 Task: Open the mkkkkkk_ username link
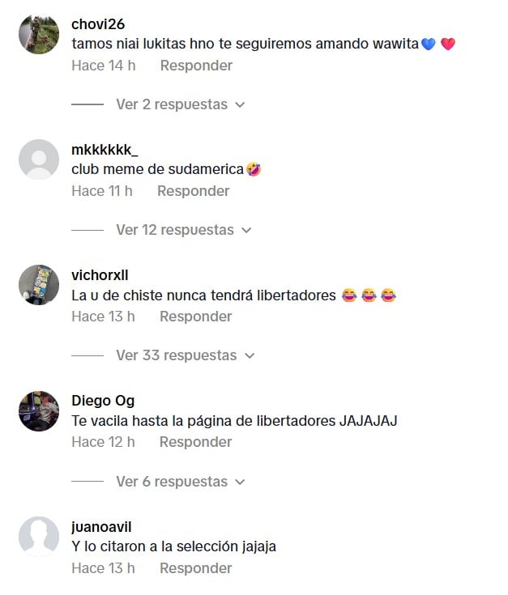105,150
